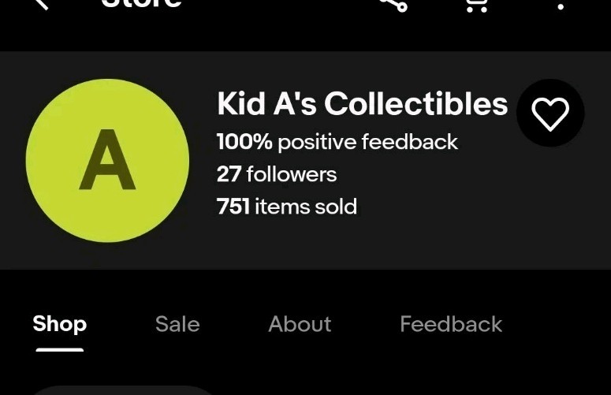The height and width of the screenshot is (395, 611).
Task: Tap the back arrow in the header
Action: (x=41, y=4)
